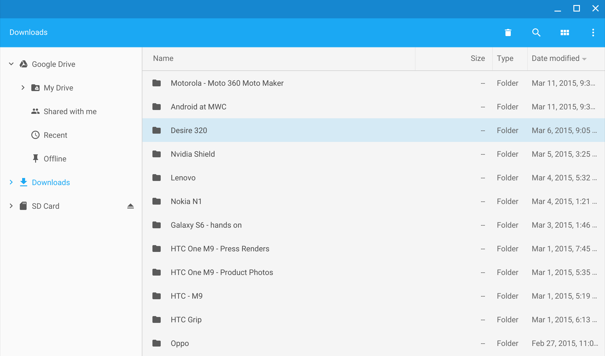Screen dimensions: 605x356
Task: Select the Nvidia Shield folder
Action: (x=193, y=154)
